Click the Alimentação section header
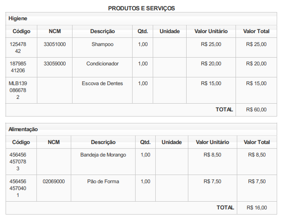281x218 pixels. (x=23, y=129)
